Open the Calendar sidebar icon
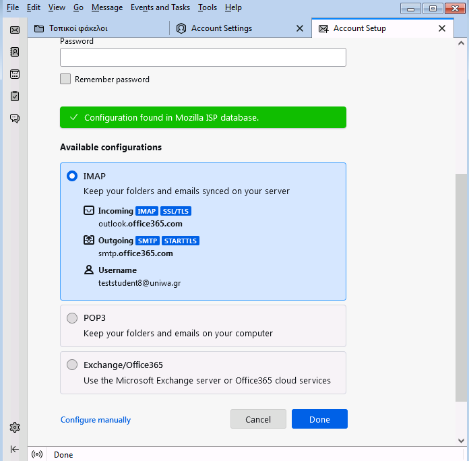 (x=15, y=74)
